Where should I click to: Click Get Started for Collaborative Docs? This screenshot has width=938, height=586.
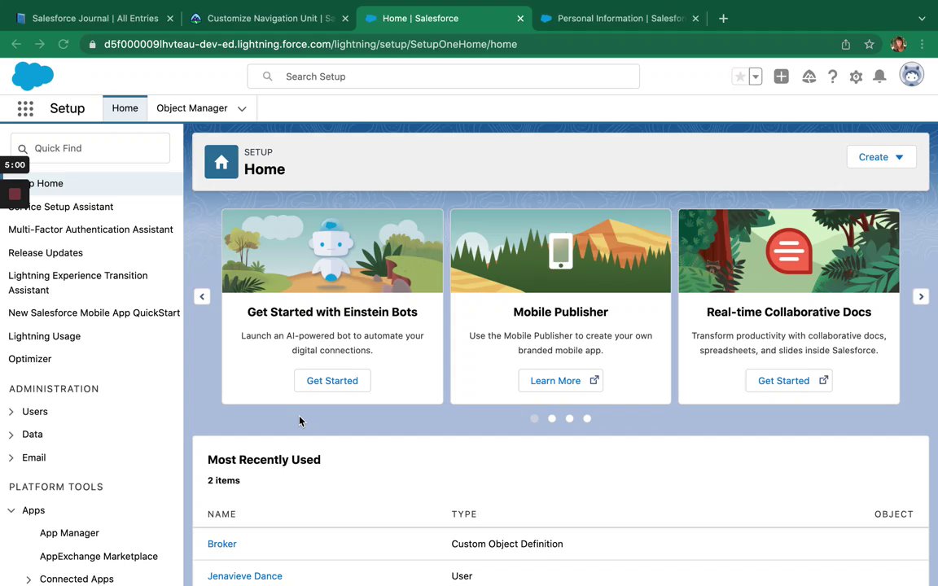tap(788, 381)
